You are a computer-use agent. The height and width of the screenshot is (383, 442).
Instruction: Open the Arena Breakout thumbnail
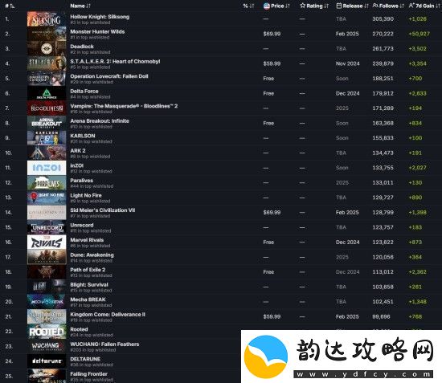click(47, 123)
